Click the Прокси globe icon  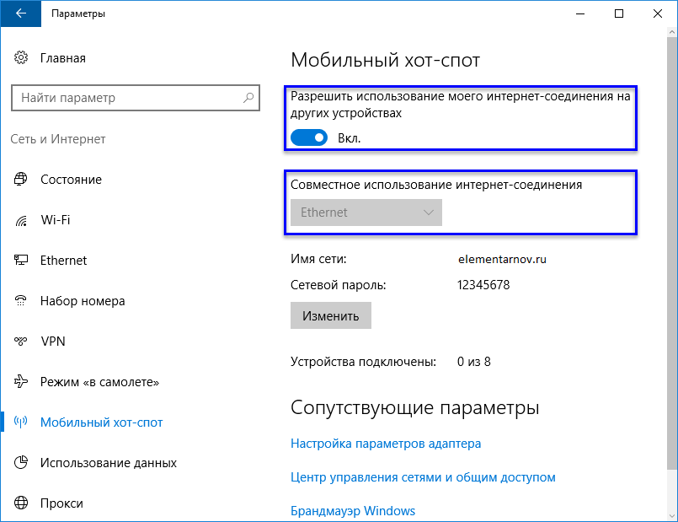pos(21,503)
